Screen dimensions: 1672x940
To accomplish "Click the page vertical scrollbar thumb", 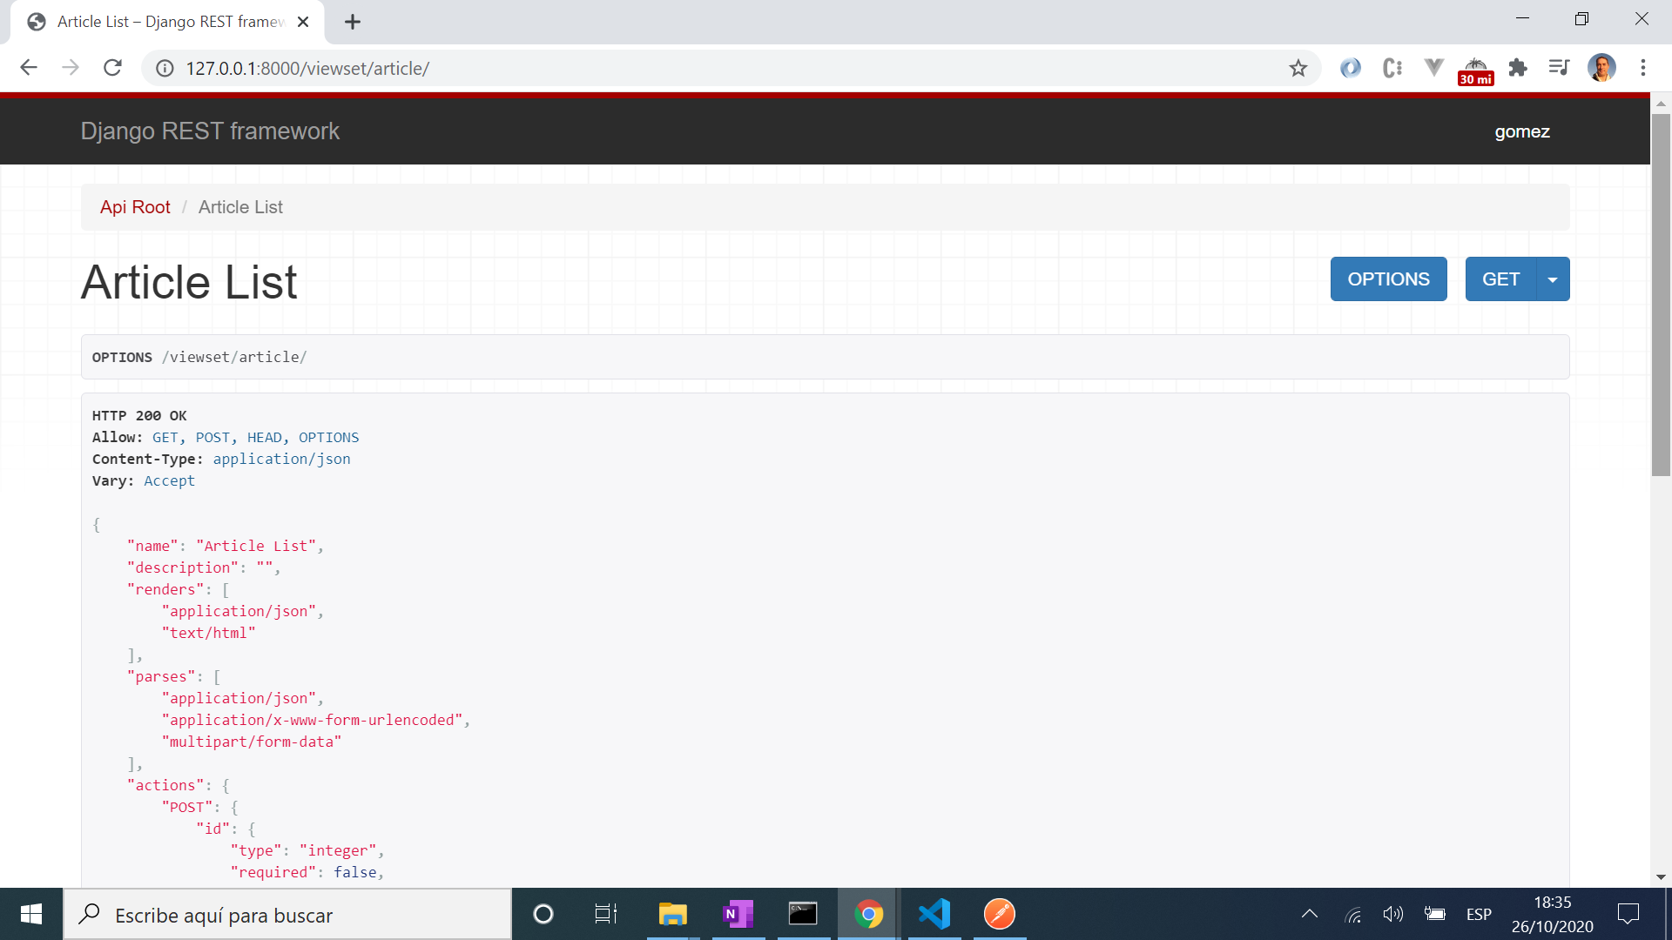I will click(1661, 296).
